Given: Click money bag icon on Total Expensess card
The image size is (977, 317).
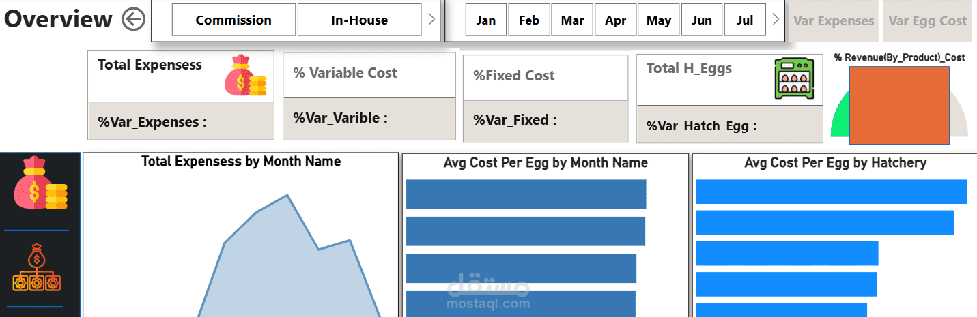Looking at the screenshot, I should (x=245, y=75).
